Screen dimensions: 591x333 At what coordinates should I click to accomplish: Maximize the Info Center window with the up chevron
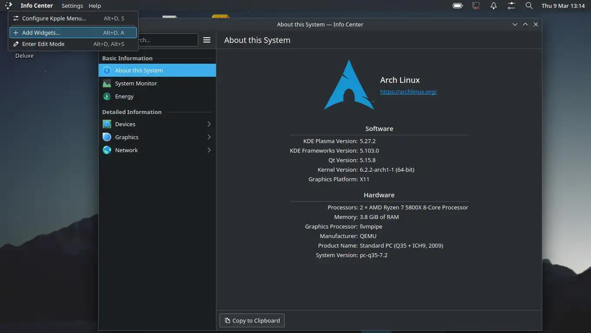tap(525, 24)
